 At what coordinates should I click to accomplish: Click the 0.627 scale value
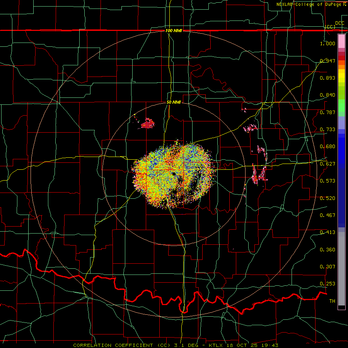(328, 164)
